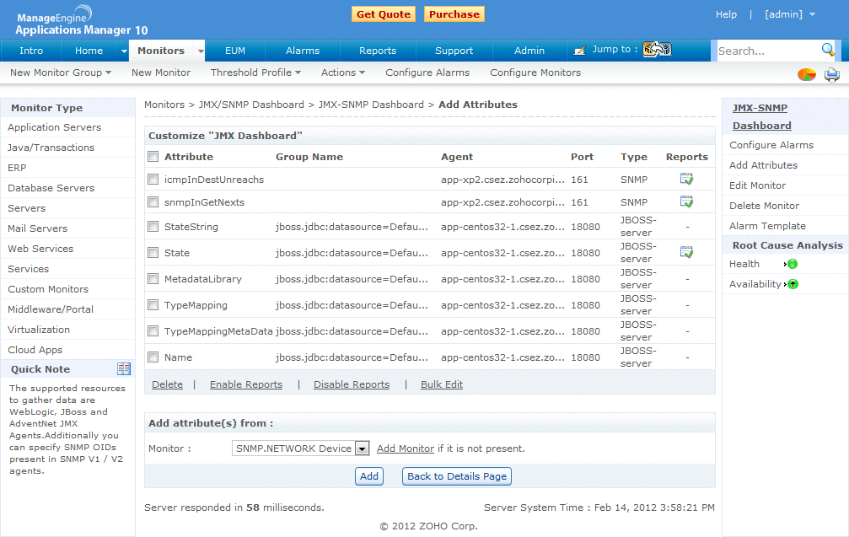849x537 pixels.
Task: Select Cloud Apps monitor type
Action: click(x=35, y=350)
